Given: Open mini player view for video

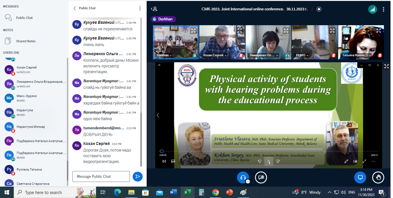Looking at the screenshot, I should (x=355, y=162).
